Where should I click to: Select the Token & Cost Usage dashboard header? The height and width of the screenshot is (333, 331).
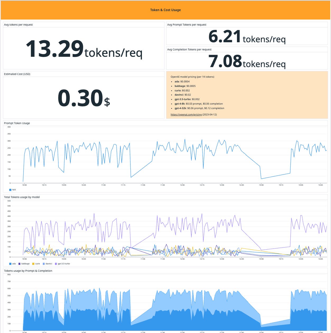point(165,10)
